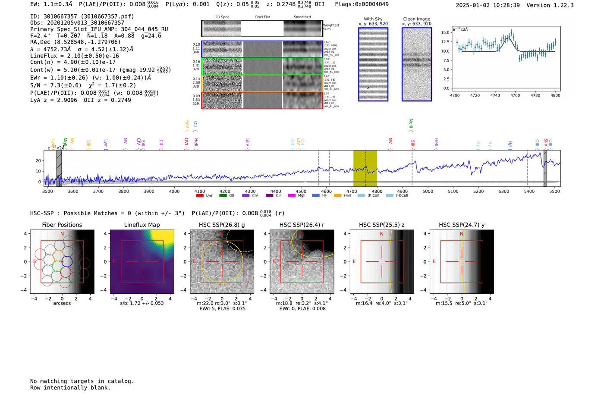Click the Obs: 20201205v013_3010667357 line

pos(77,23)
